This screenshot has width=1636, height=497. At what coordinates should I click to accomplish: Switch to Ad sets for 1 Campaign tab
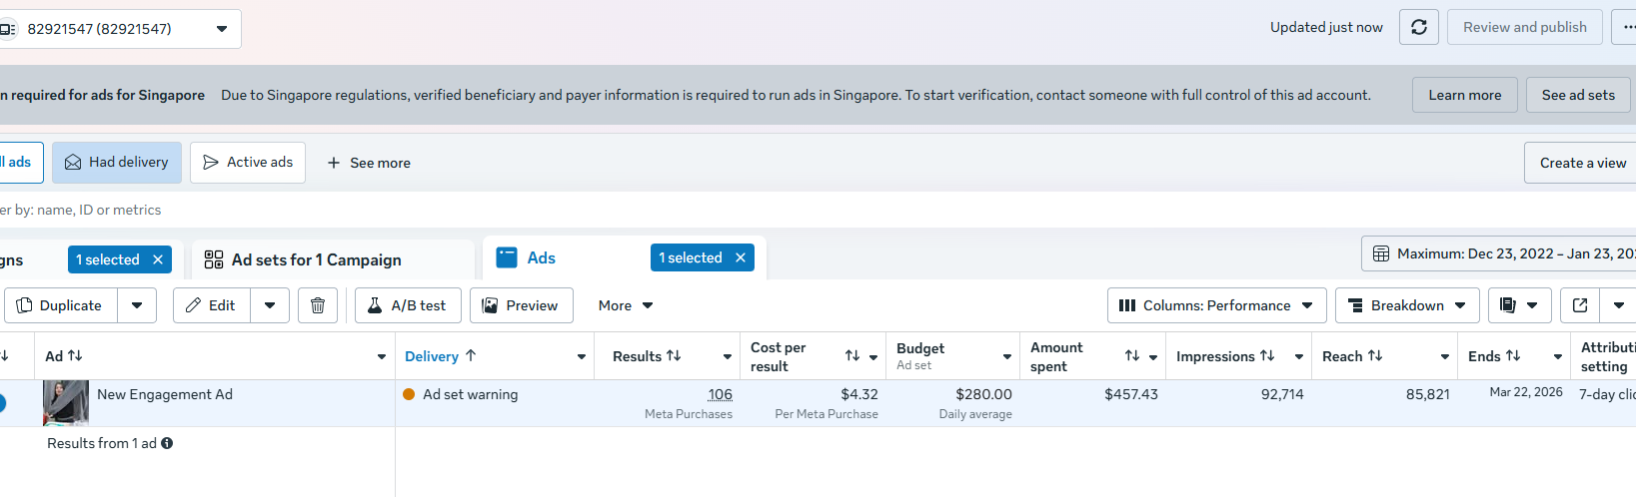click(317, 259)
